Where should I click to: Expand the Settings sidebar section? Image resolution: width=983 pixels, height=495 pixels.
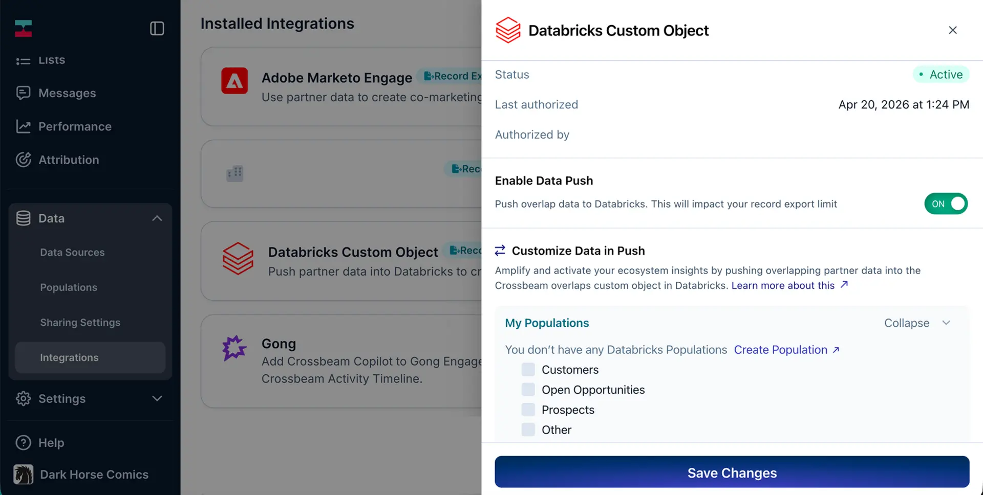pos(157,398)
